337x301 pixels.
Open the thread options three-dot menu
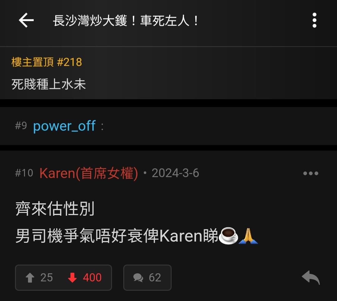pos(315,20)
